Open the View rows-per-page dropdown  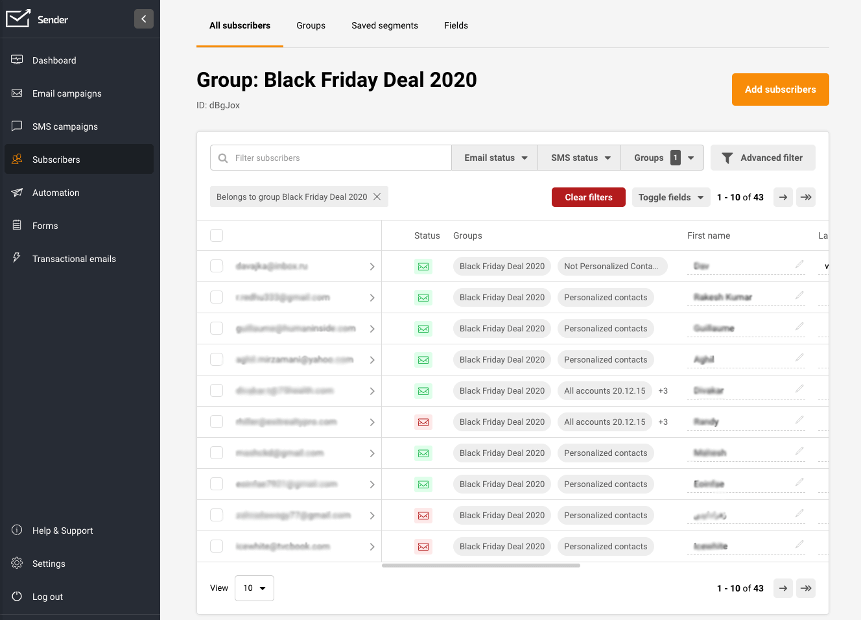point(254,588)
